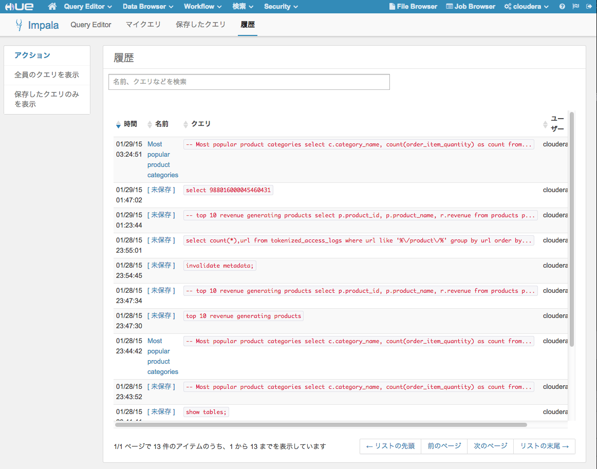Click the sign out arrow icon
Viewport: 597px width, 469px height.
589,7
